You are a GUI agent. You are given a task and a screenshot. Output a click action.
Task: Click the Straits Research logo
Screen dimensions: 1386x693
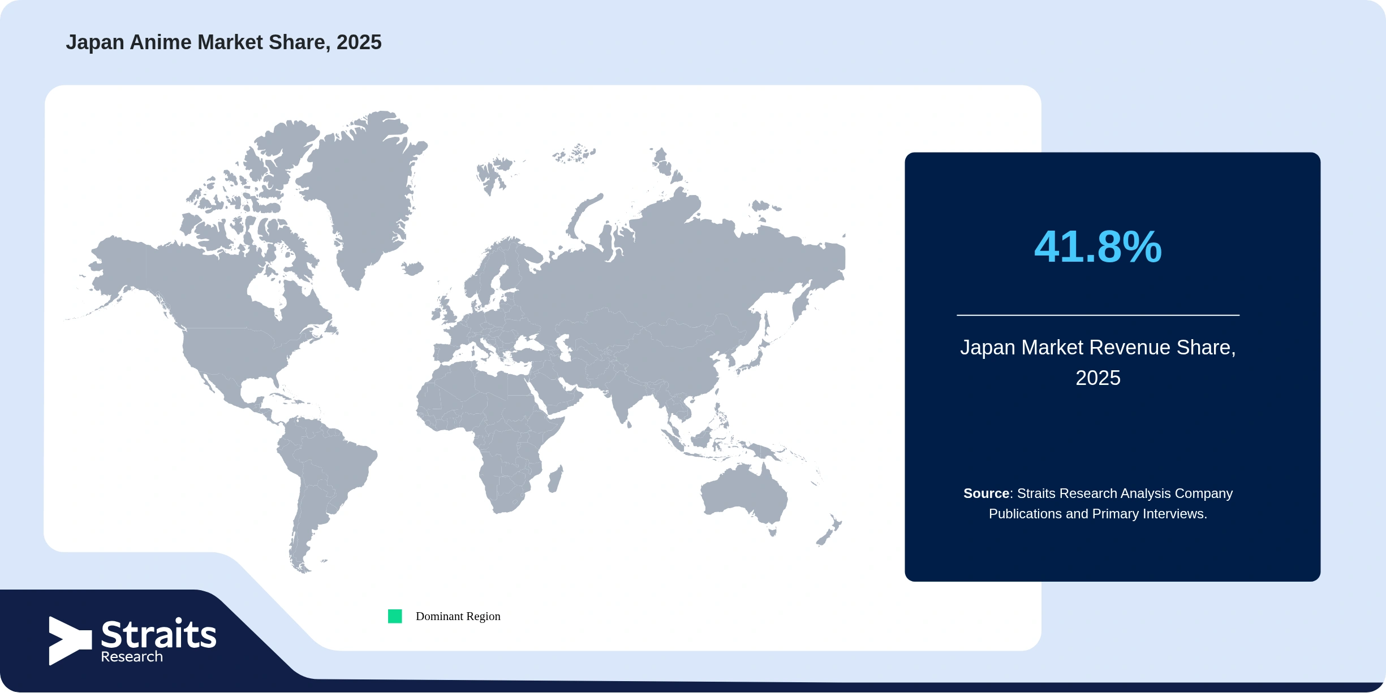pyautogui.click(x=132, y=641)
